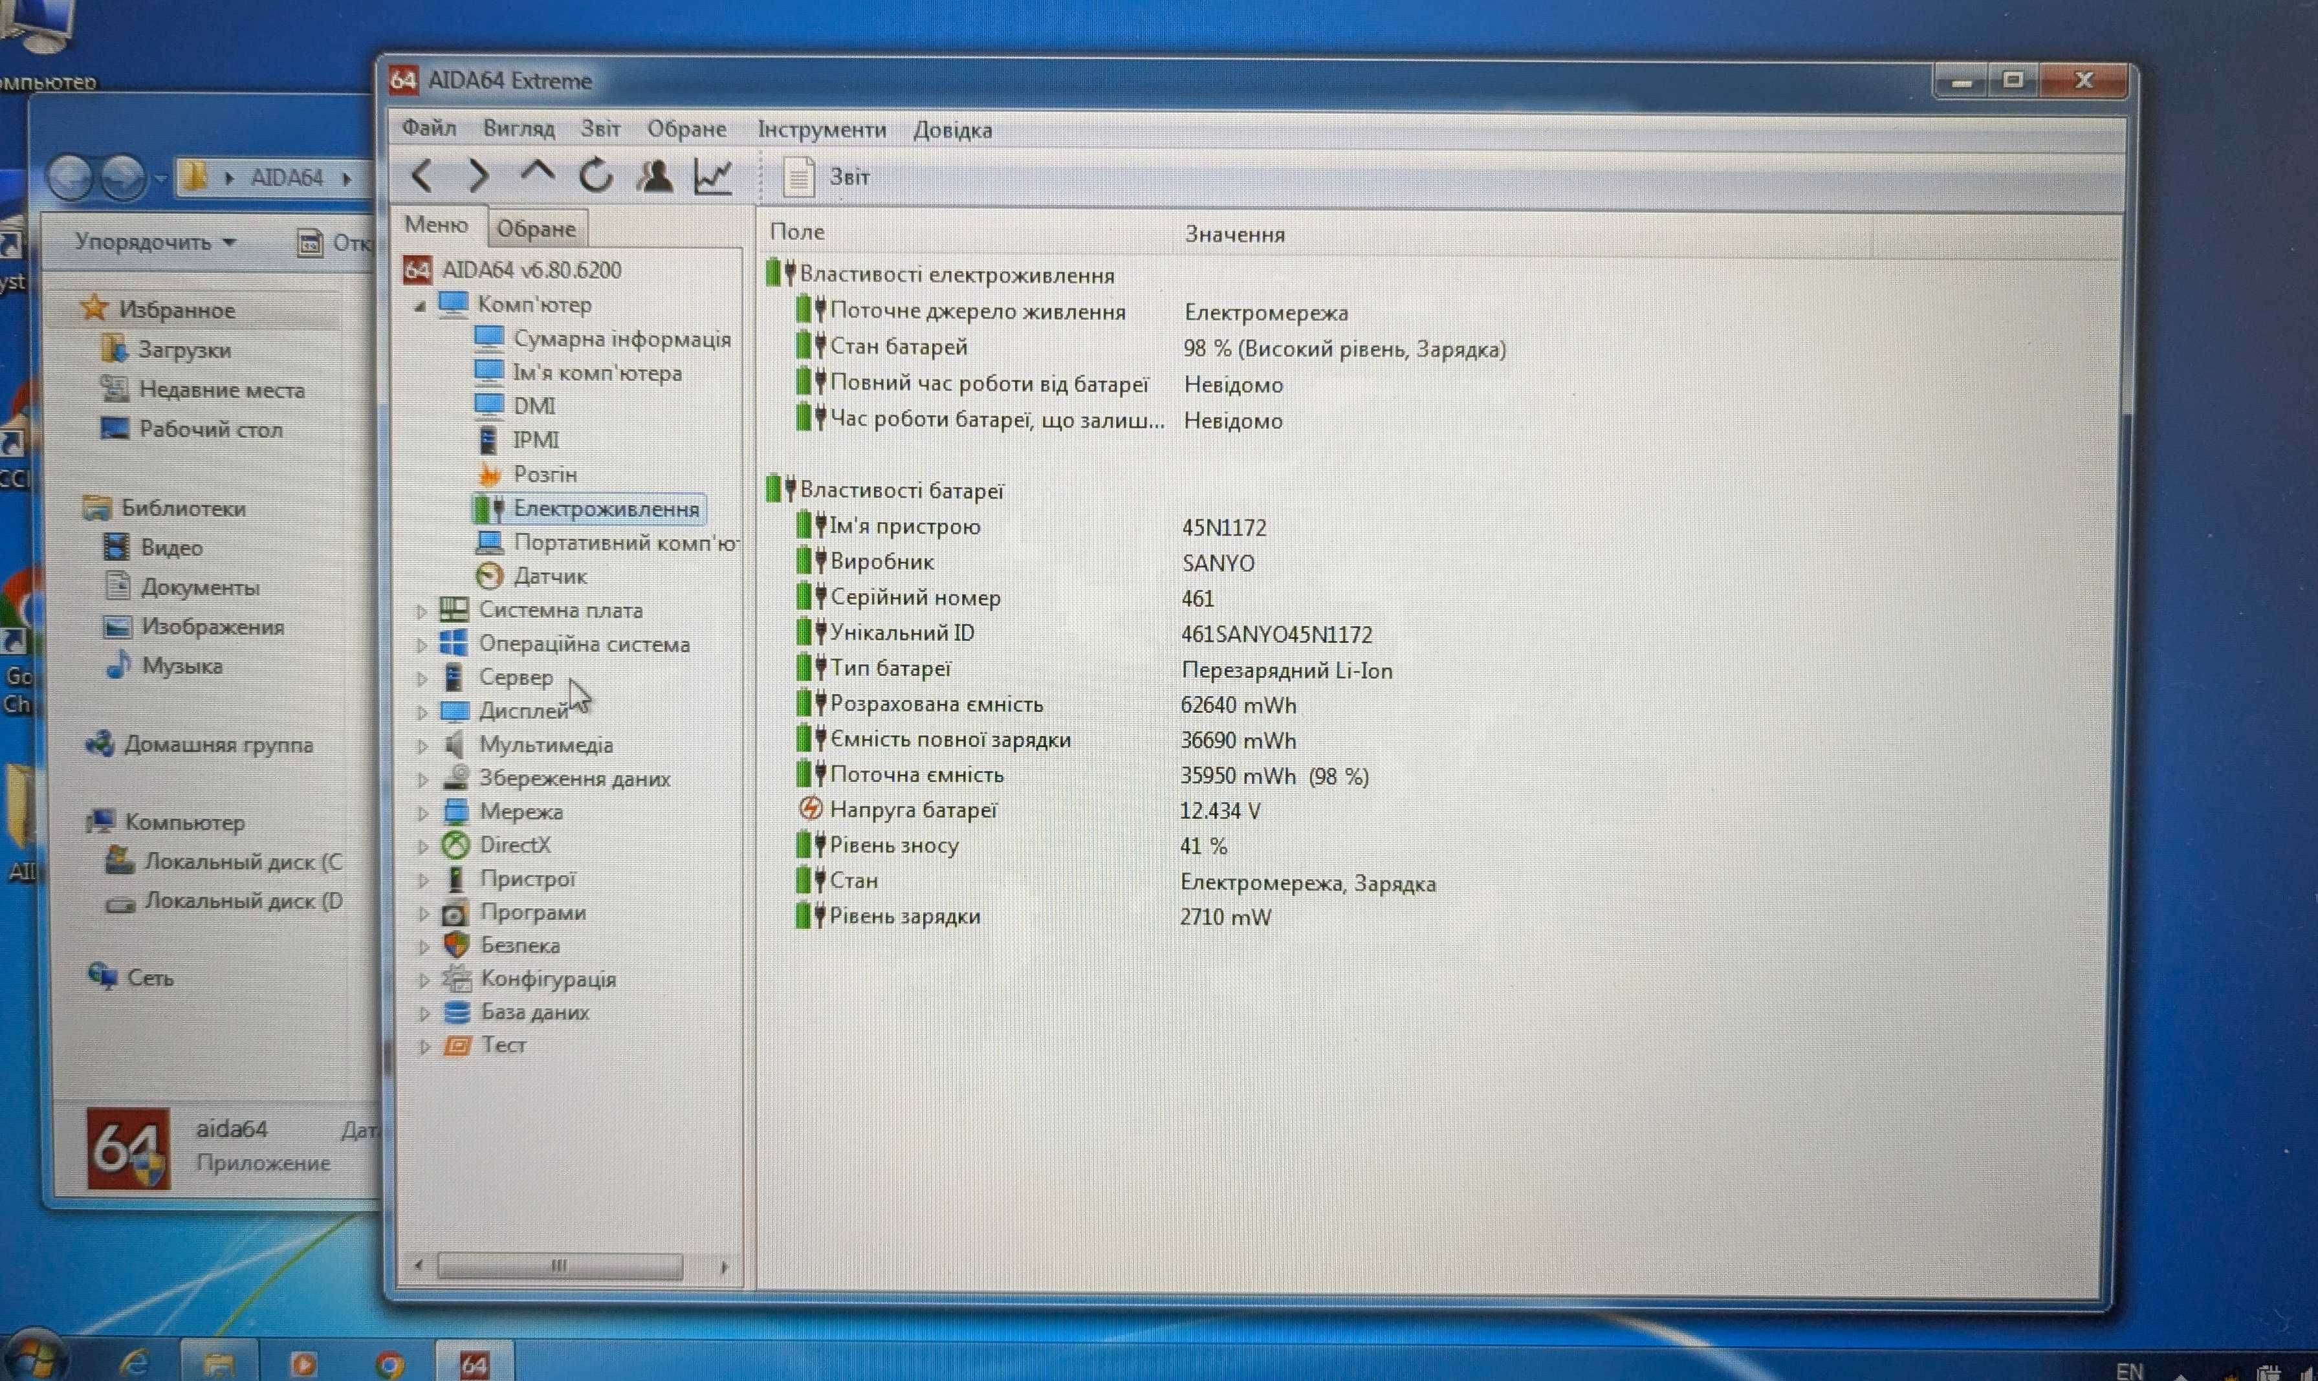
Task: Open Chrome from the taskbar
Action: point(390,1365)
